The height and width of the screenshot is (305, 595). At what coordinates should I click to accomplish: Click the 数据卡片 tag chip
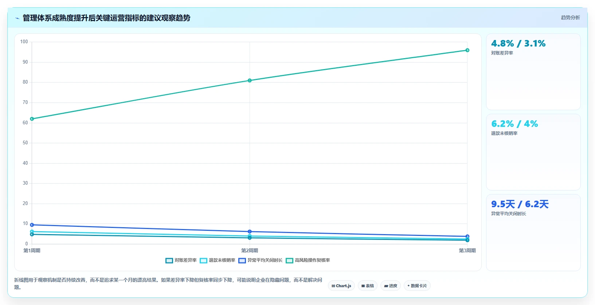tap(417, 286)
